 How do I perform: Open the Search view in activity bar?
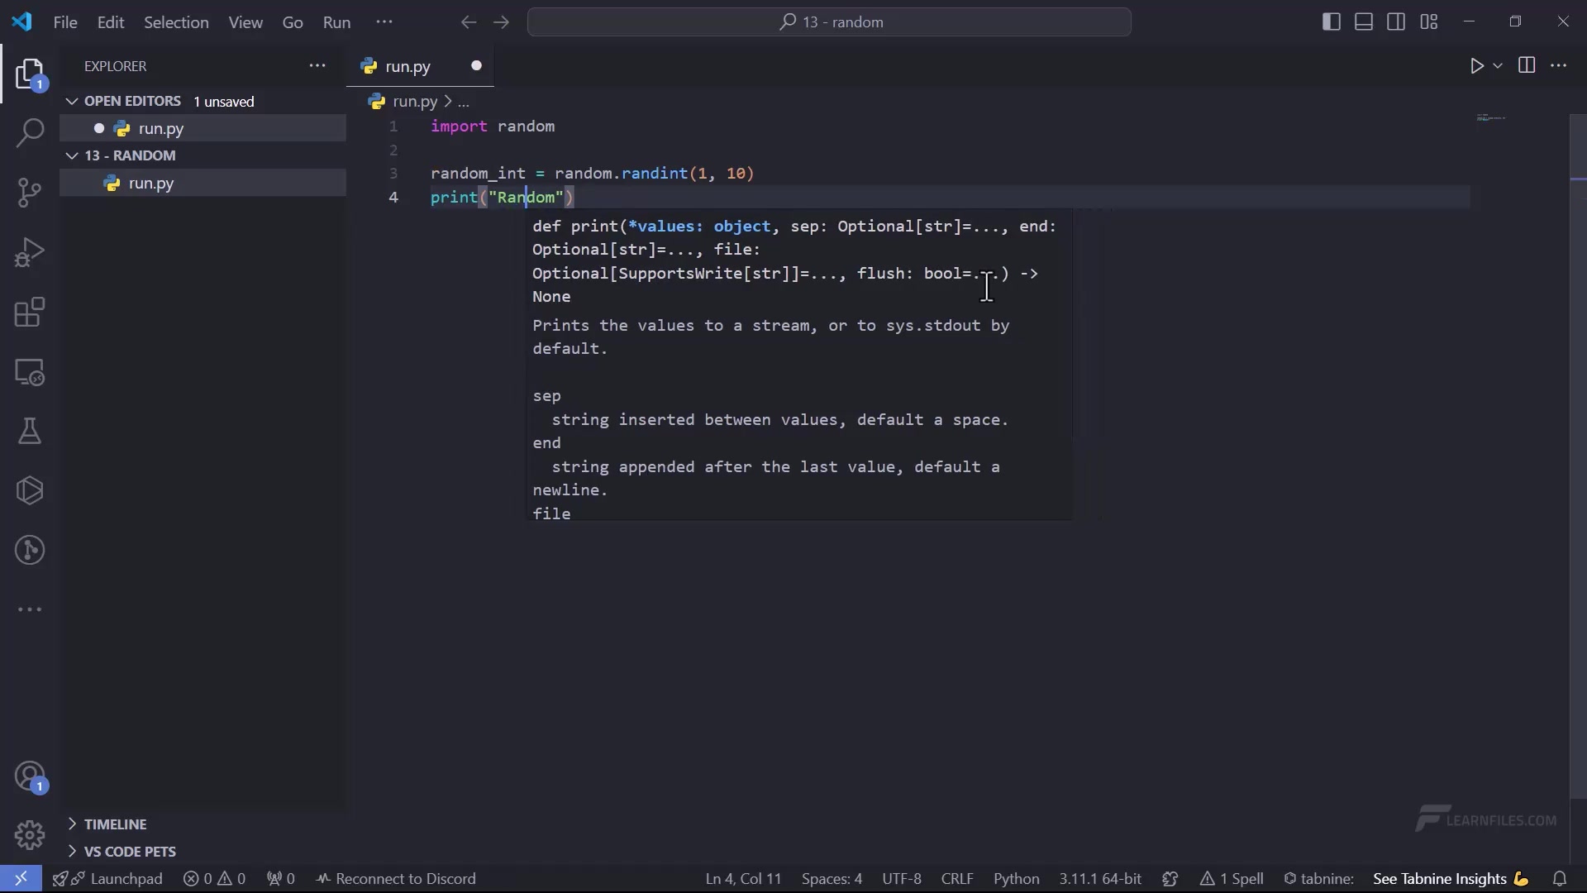[30, 132]
